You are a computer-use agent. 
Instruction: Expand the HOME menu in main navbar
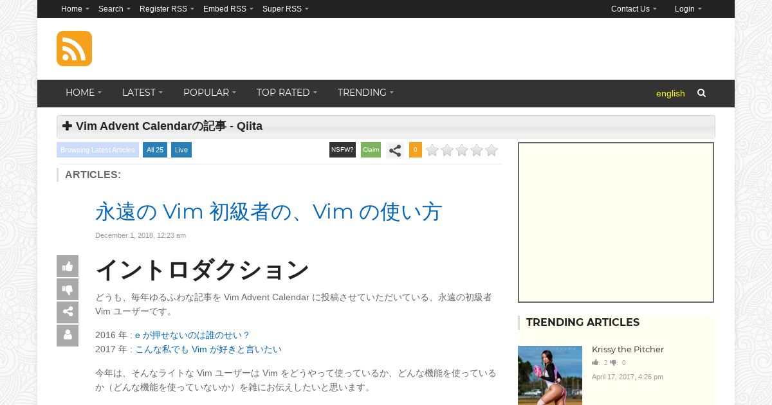(84, 93)
